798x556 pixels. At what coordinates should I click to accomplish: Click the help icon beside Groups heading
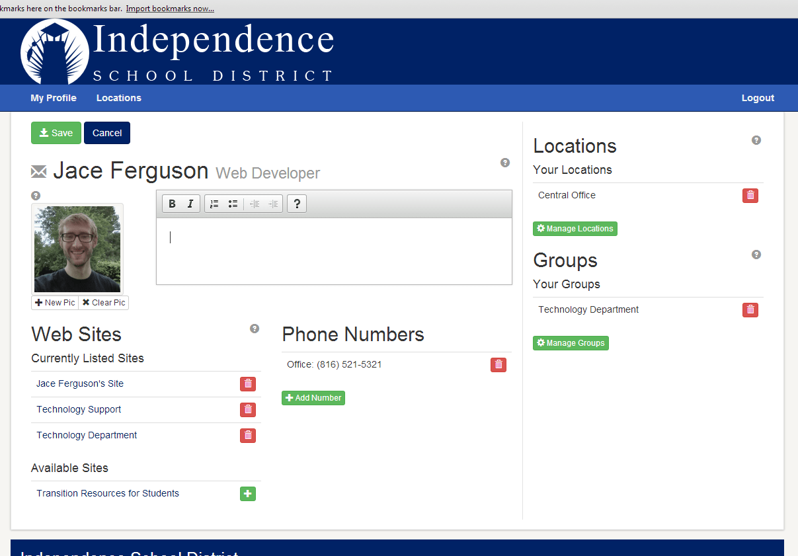coord(756,255)
